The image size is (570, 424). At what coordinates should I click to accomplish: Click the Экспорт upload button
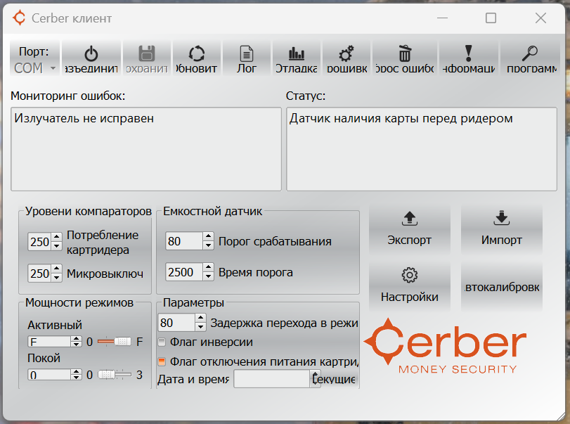410,229
